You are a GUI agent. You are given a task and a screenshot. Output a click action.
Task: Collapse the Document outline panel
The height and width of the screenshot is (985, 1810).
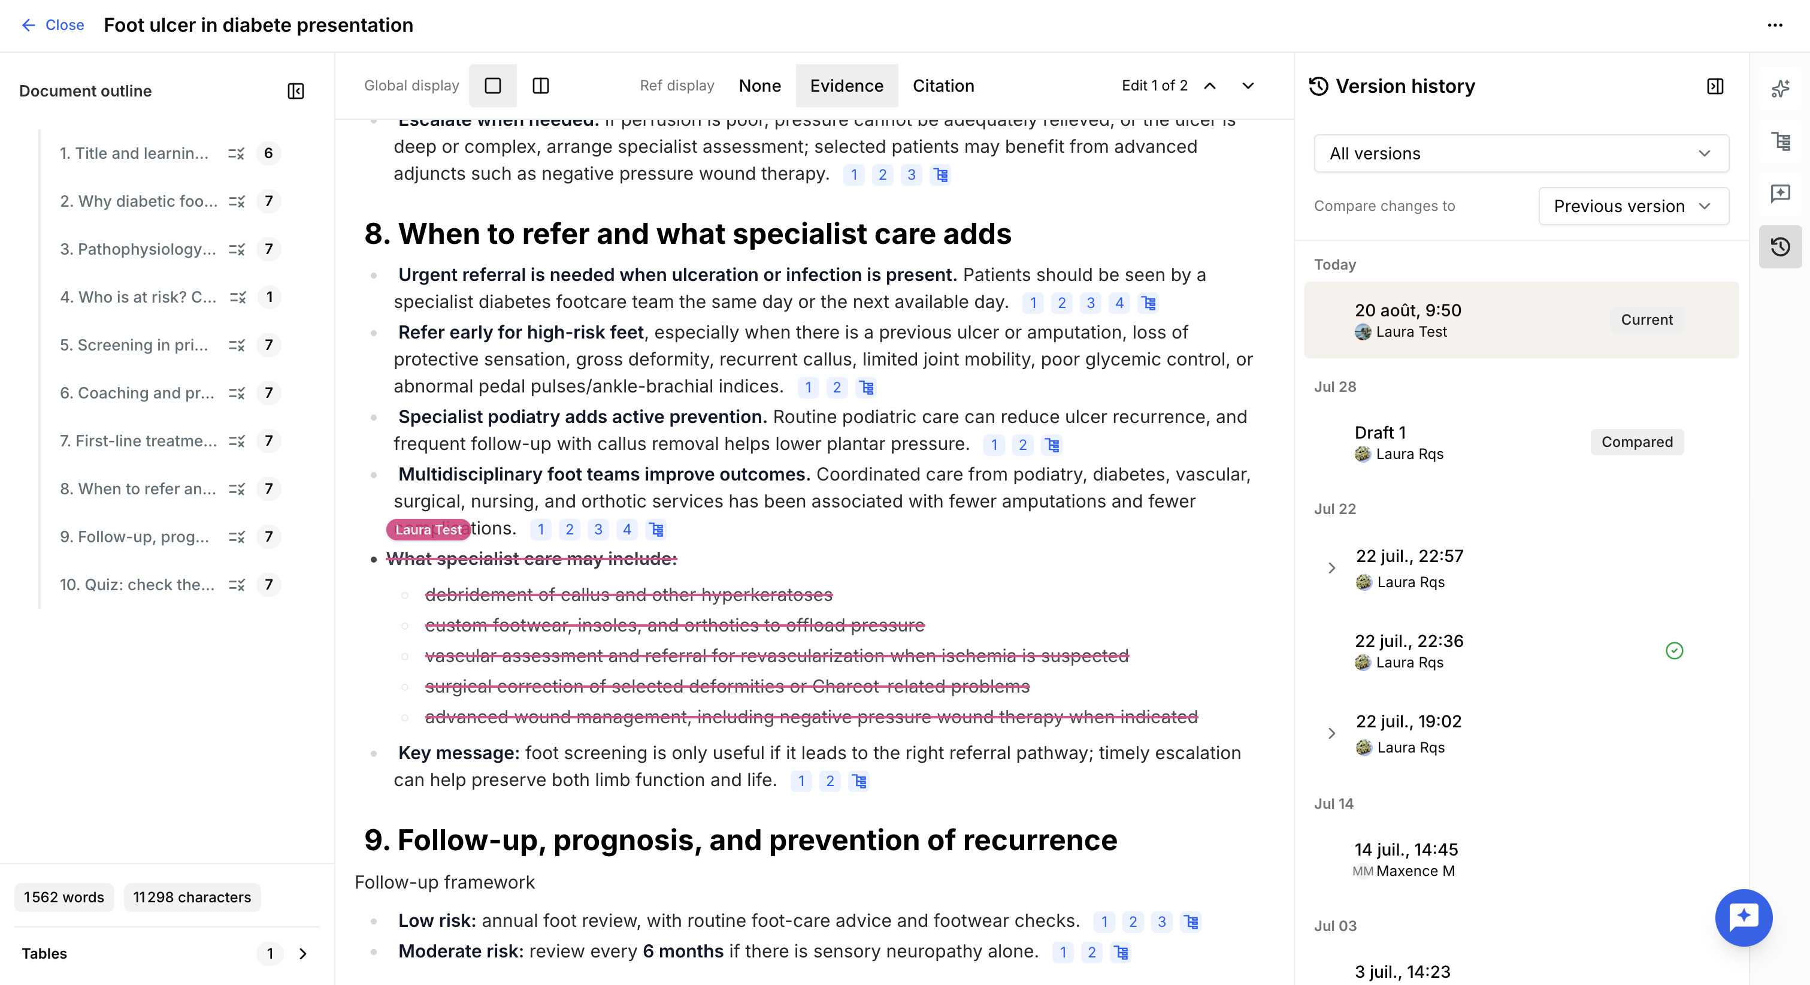[x=296, y=90]
